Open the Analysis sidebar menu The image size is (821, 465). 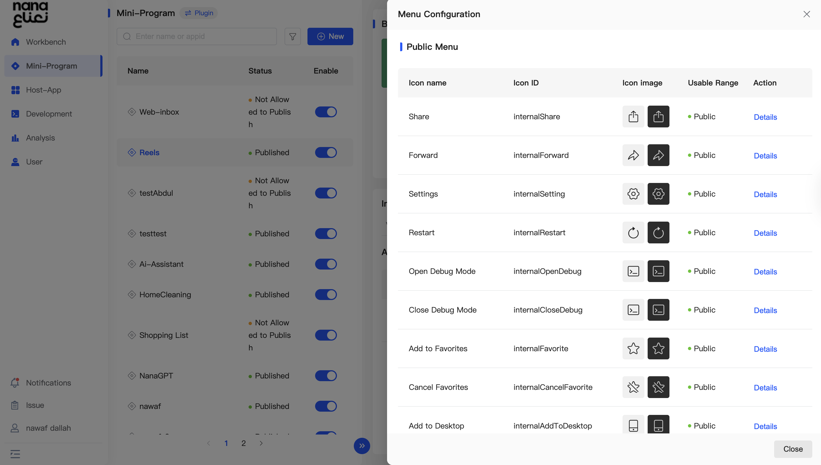40,138
